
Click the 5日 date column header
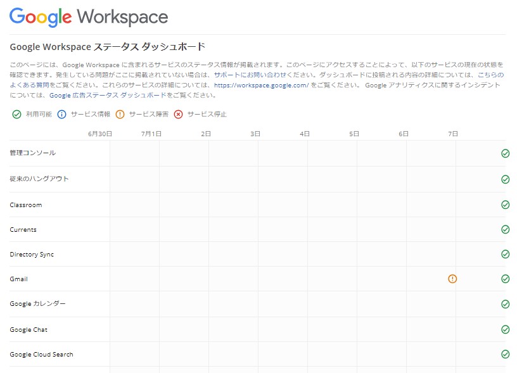[x=354, y=134]
